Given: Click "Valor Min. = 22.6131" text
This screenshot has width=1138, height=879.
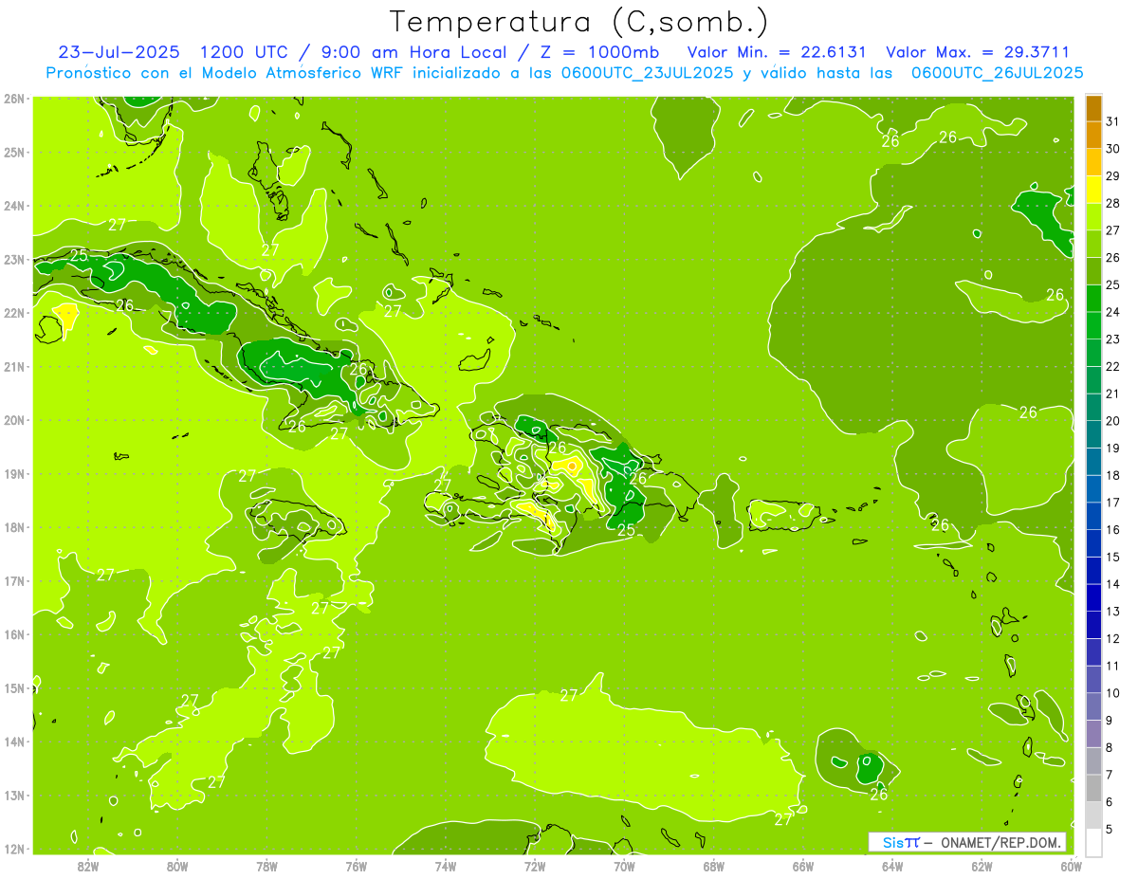Looking at the screenshot, I should click(779, 52).
